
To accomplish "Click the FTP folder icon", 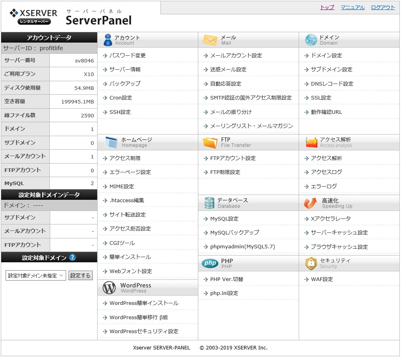I will [x=210, y=142].
